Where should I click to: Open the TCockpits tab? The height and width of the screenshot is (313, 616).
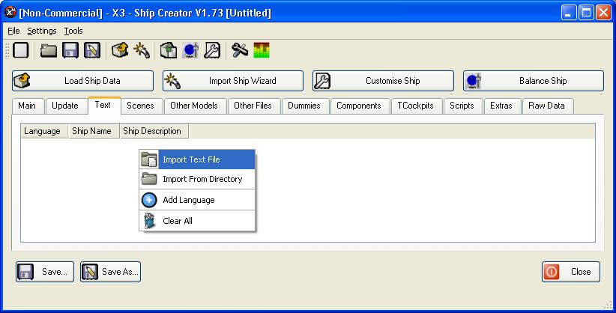point(415,106)
